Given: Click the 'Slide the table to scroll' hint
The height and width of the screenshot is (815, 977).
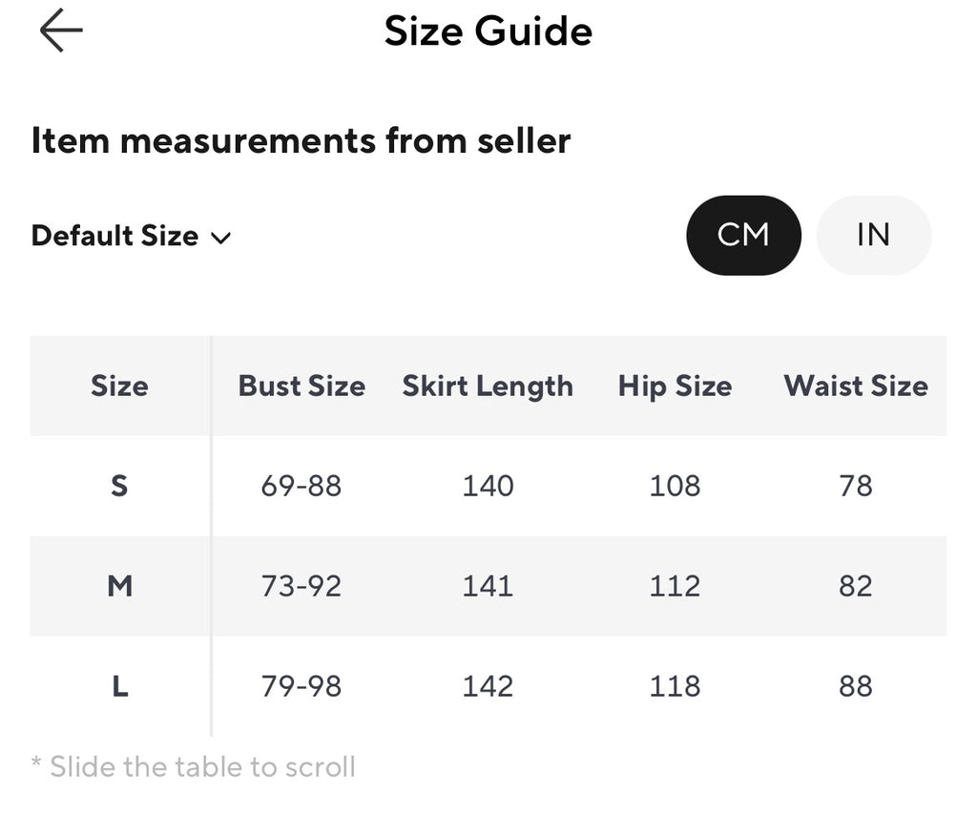Looking at the screenshot, I should tap(193, 766).
